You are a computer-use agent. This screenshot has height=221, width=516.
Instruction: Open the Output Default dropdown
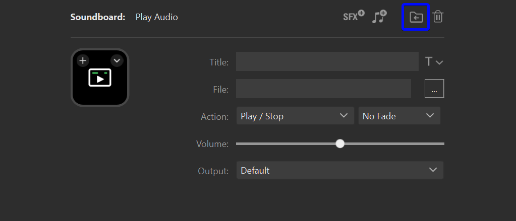[339, 171]
